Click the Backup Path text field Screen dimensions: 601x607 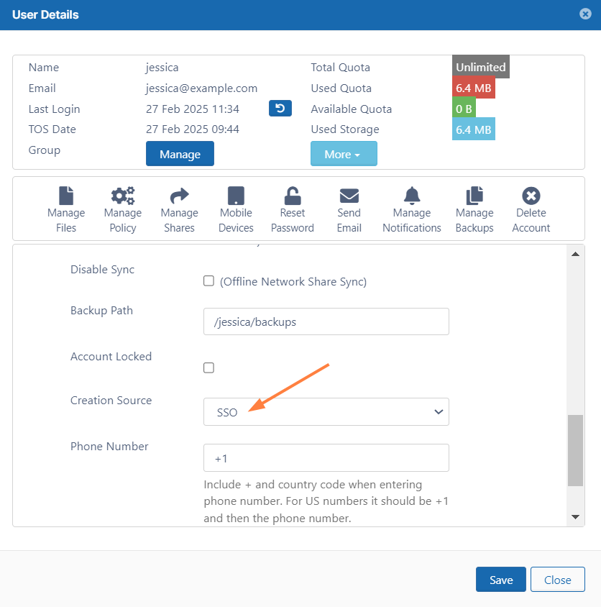click(326, 321)
